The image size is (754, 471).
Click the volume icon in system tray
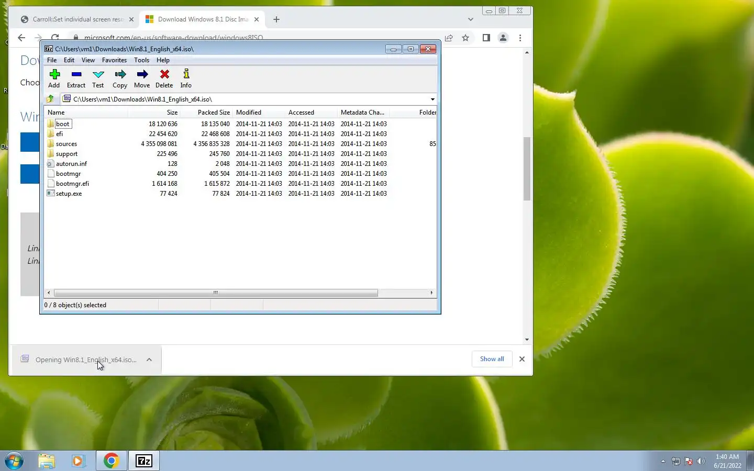tap(701, 461)
